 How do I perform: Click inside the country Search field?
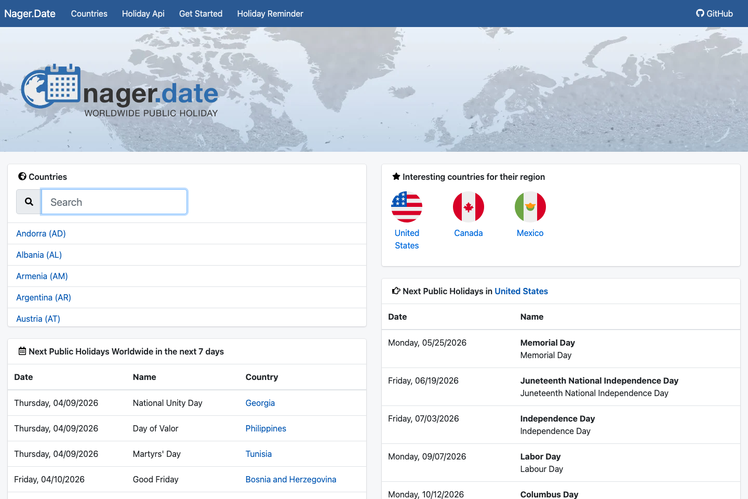point(114,202)
